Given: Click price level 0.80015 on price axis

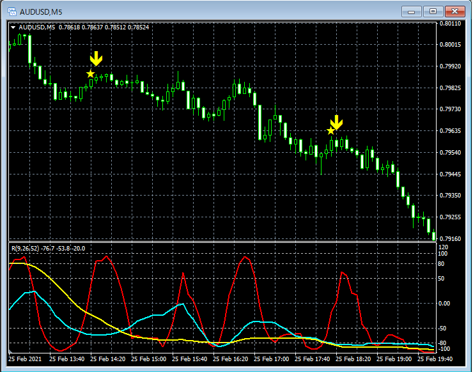Looking at the screenshot, I should [x=450, y=45].
